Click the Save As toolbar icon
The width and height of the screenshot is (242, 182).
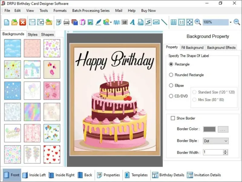[x=41, y=22]
